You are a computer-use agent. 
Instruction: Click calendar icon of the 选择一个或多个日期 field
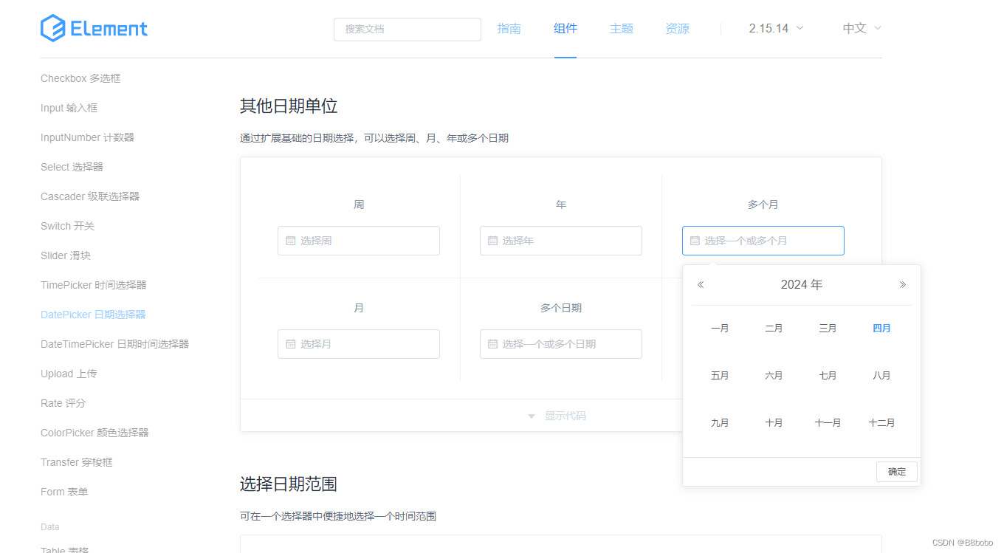[491, 343]
